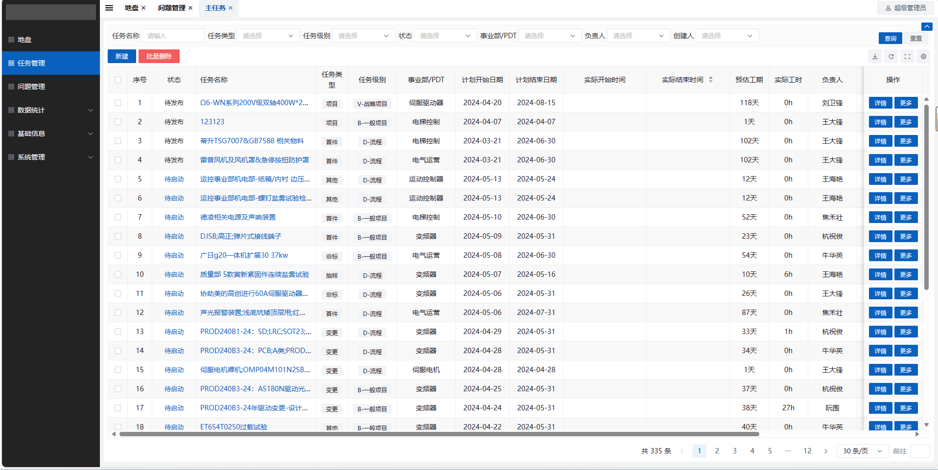Expand the 系统管理 sidebar menu

point(51,157)
